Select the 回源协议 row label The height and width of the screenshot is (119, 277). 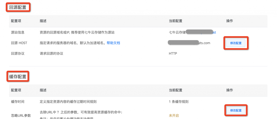[18, 53]
